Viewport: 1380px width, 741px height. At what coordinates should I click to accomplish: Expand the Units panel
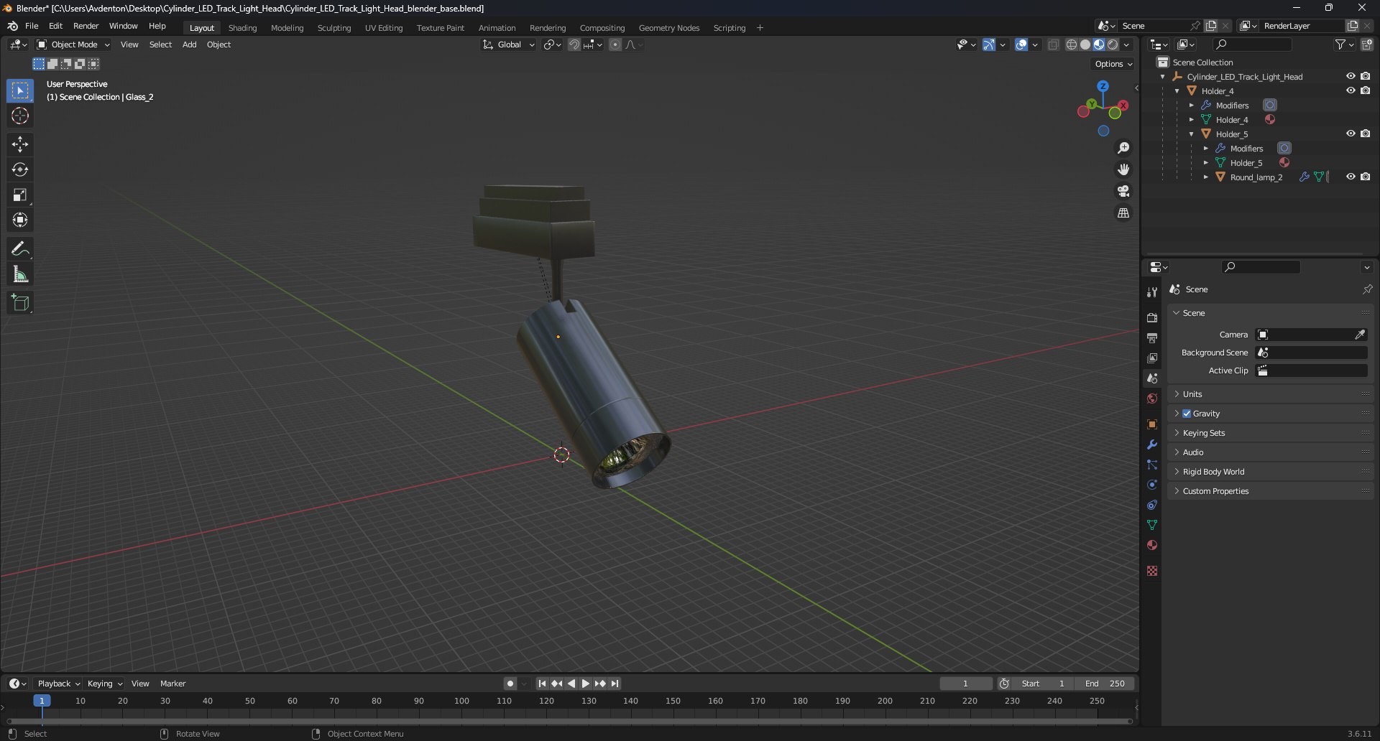1270,394
